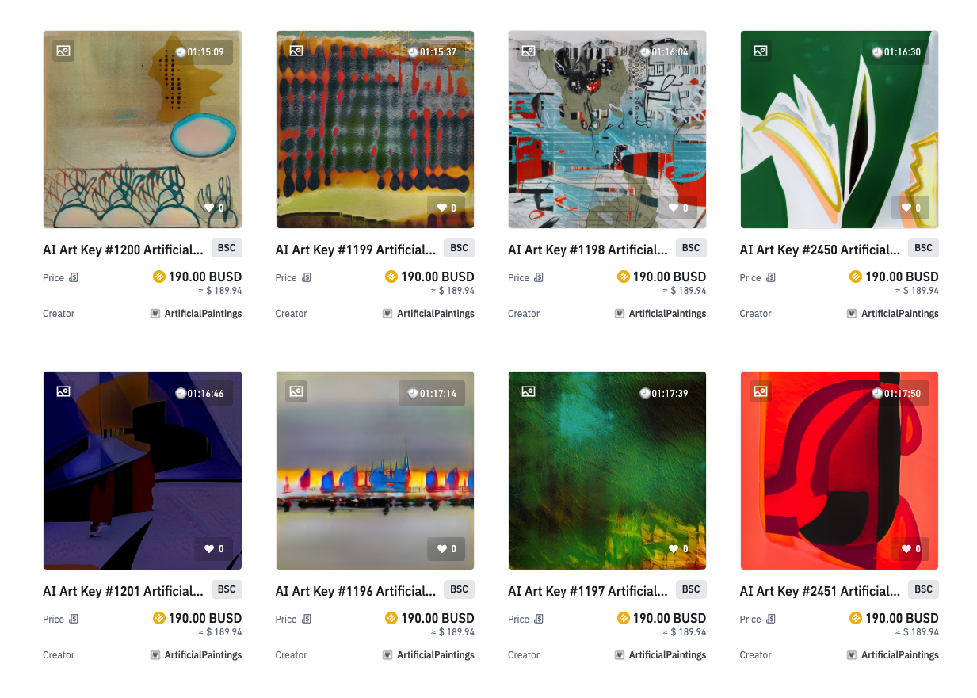Image resolution: width=977 pixels, height=698 pixels.
Task: Click the BUSD coin icon on #1199
Action: (391, 277)
